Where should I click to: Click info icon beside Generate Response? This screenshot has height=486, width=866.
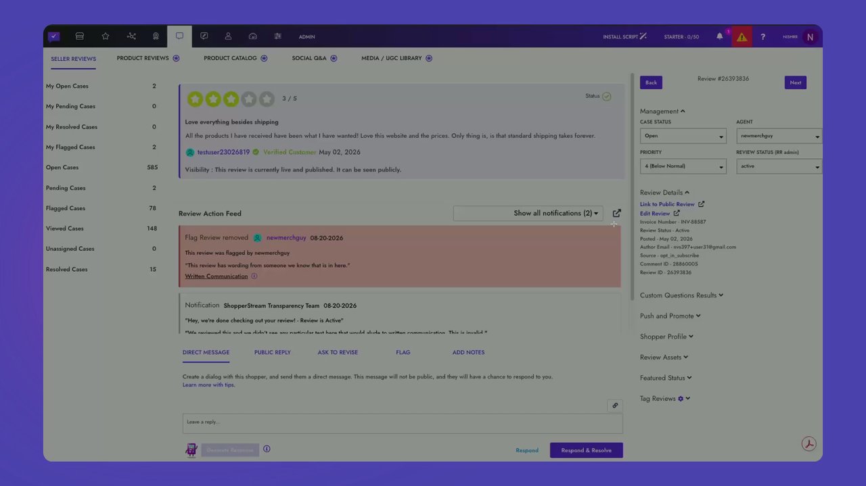click(x=267, y=449)
